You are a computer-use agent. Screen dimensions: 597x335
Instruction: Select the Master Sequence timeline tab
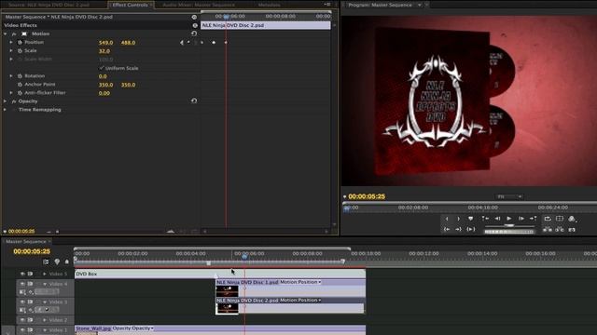25,242
